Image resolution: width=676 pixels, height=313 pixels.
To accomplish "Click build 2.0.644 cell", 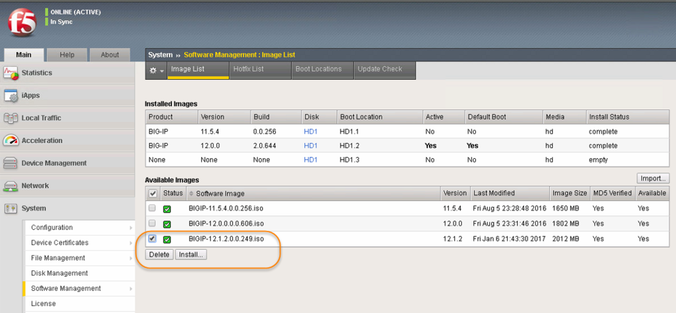I will pos(265,146).
